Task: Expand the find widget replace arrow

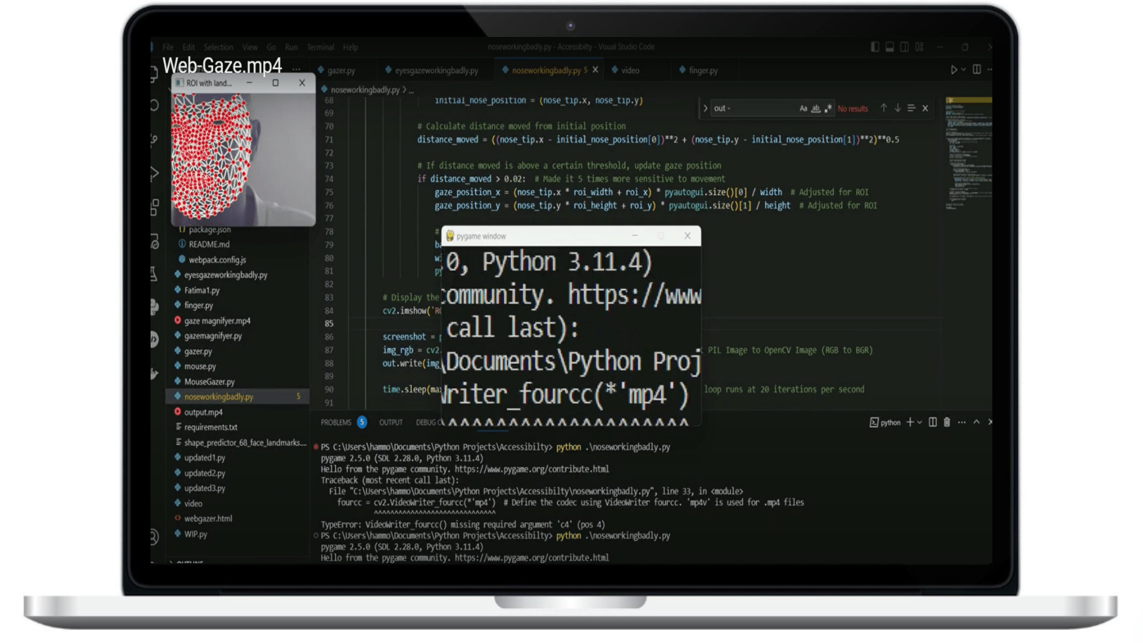Action: point(705,108)
